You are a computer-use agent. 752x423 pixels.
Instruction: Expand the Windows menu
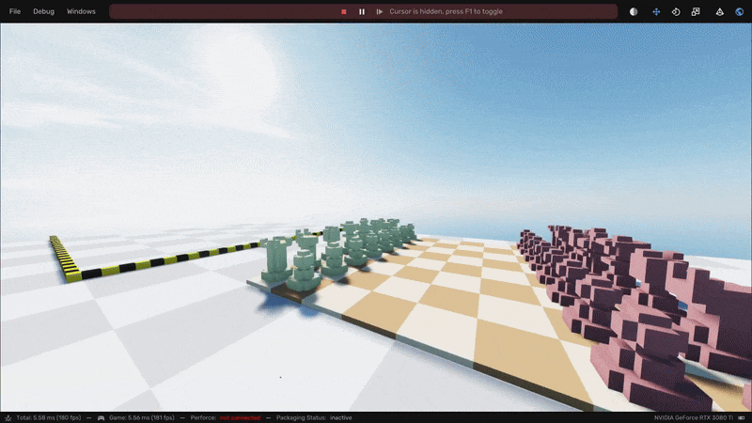pos(81,11)
